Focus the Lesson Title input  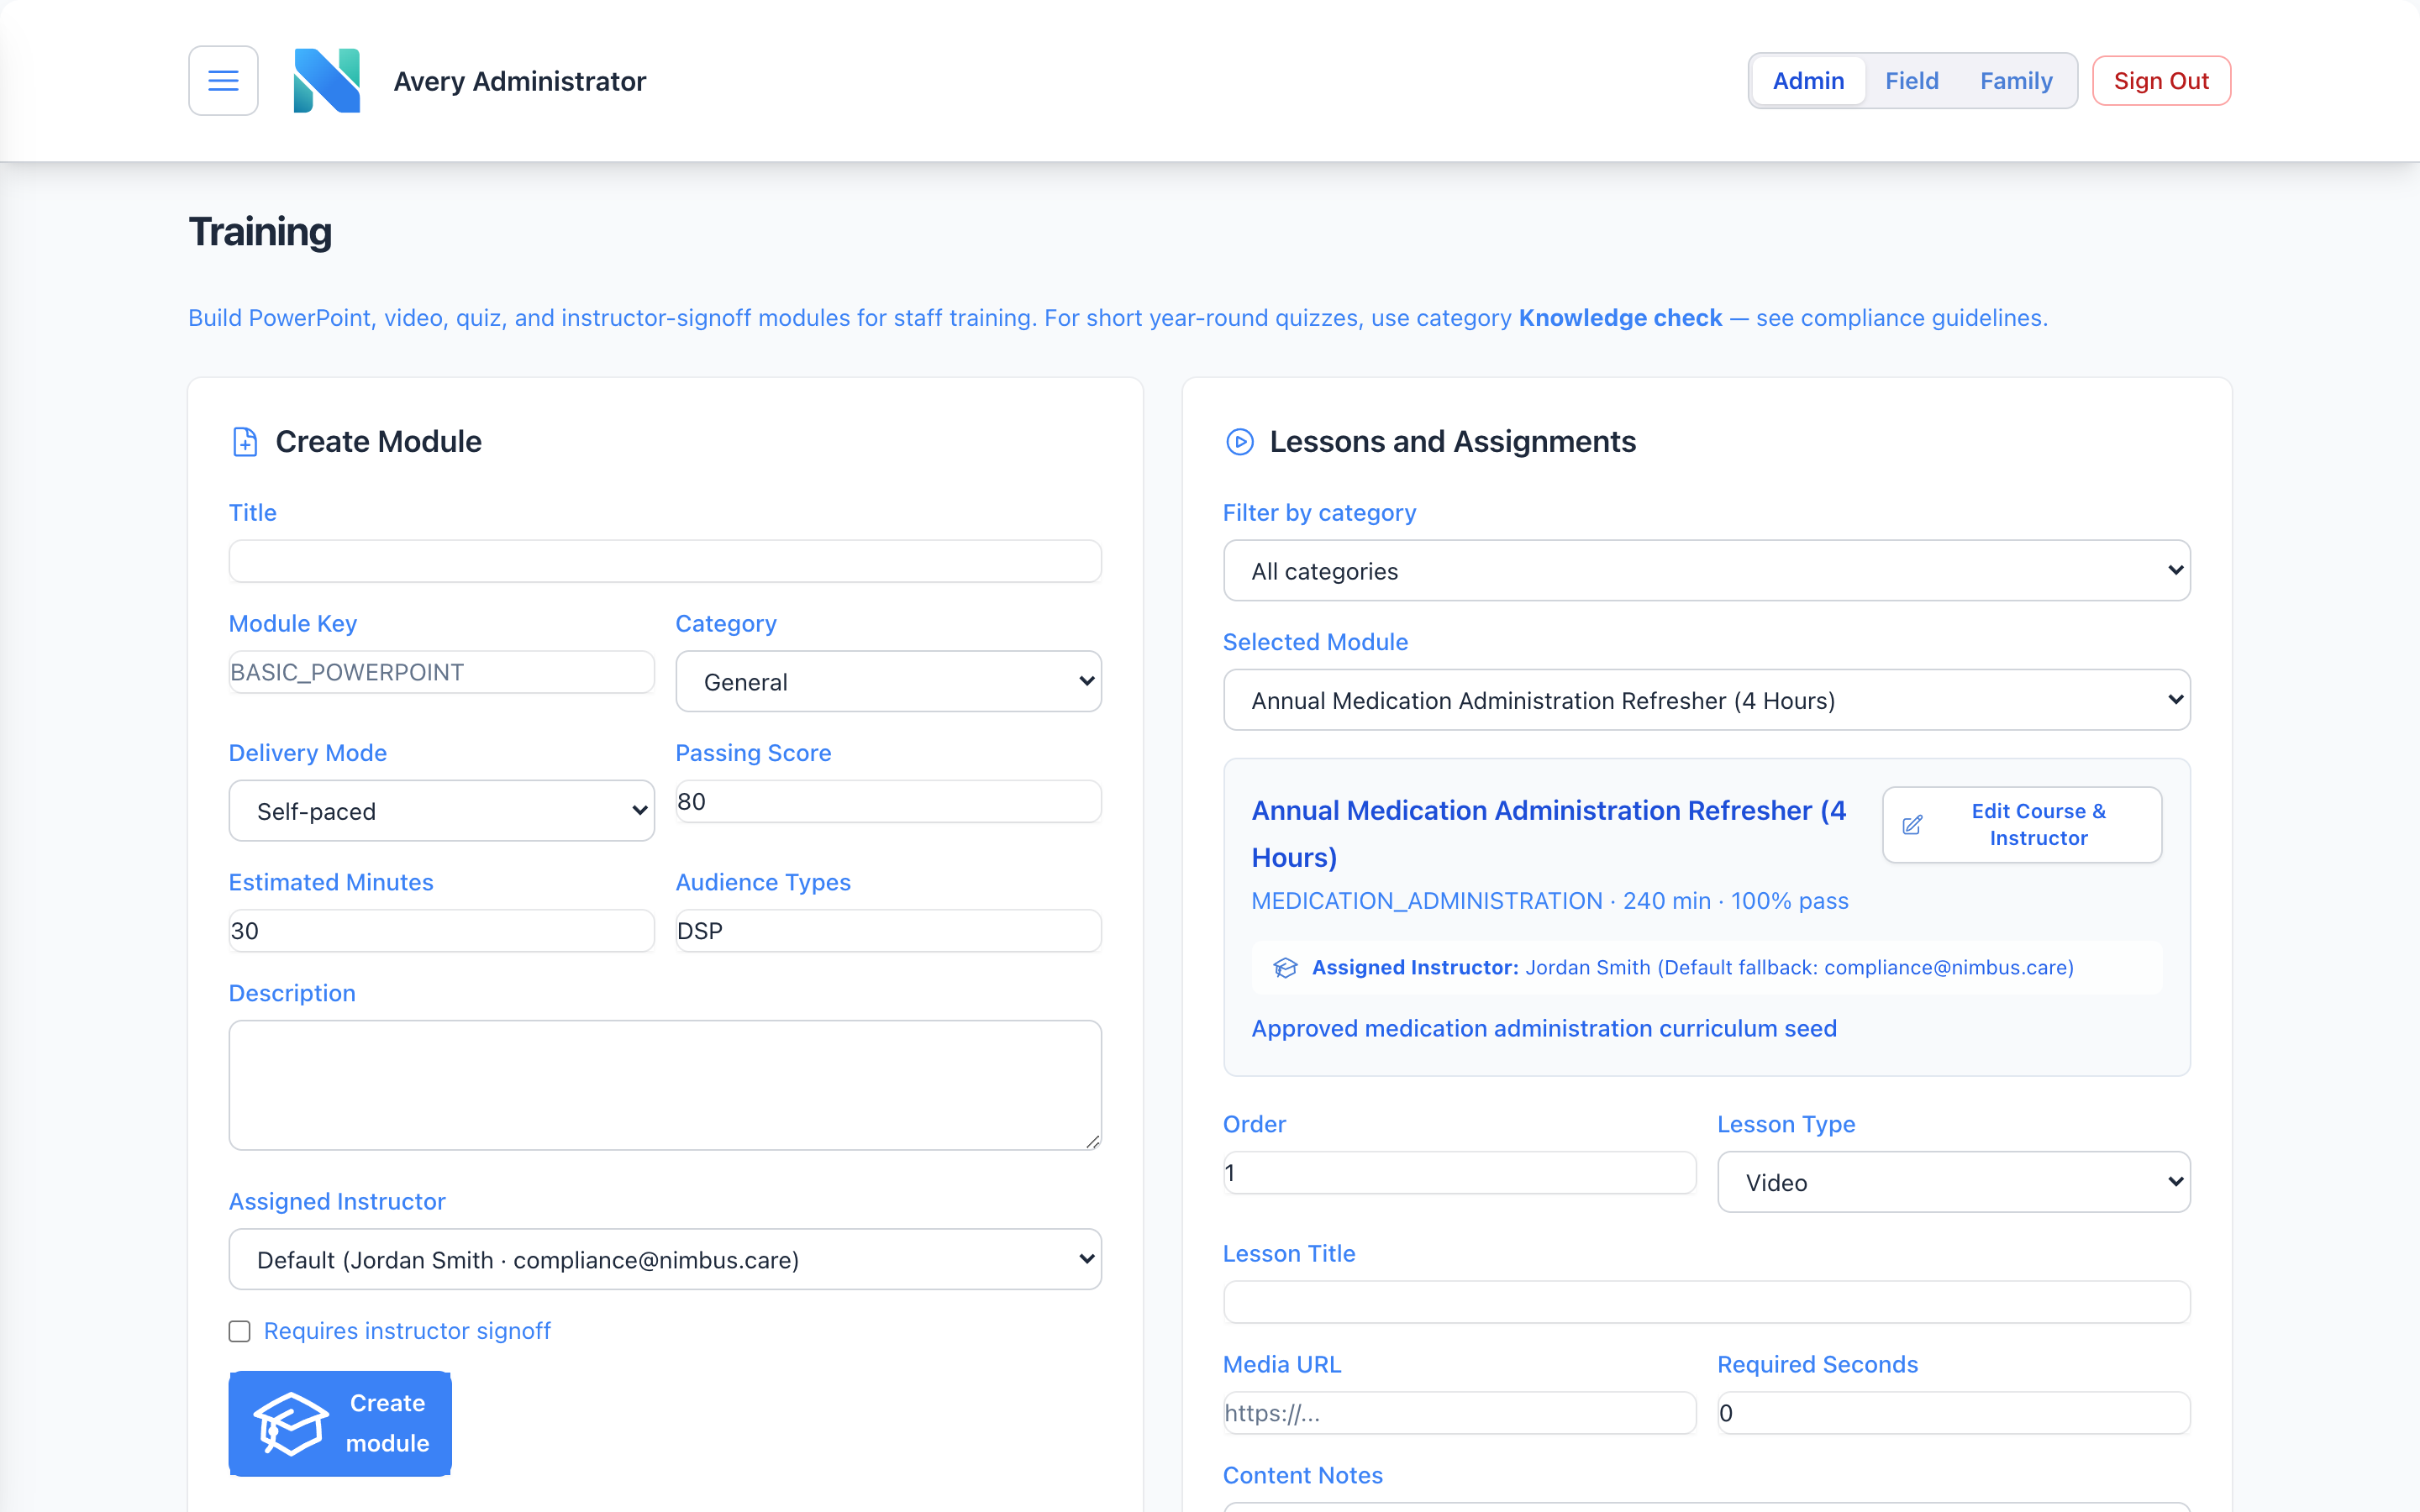pos(1706,1302)
